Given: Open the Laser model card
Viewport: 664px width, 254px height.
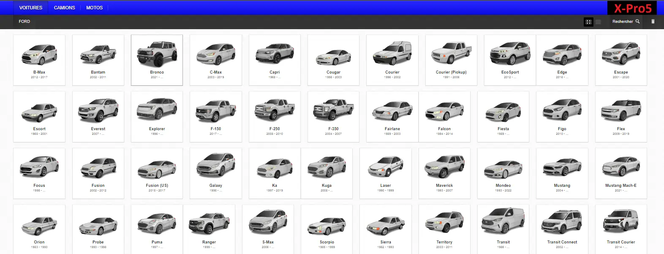Looking at the screenshot, I should coord(386,173).
